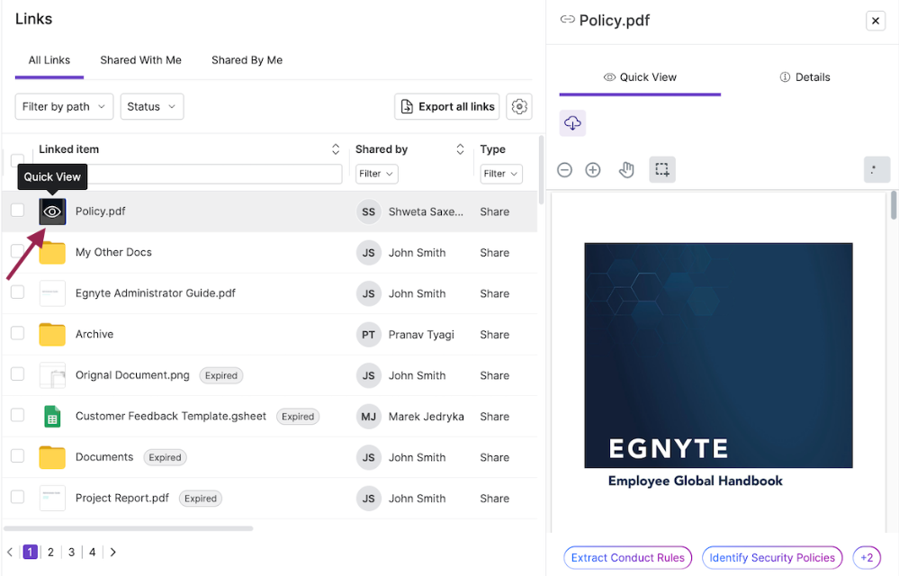The image size is (899, 576).
Task: Open the Filter by path dropdown
Action: [x=64, y=106]
